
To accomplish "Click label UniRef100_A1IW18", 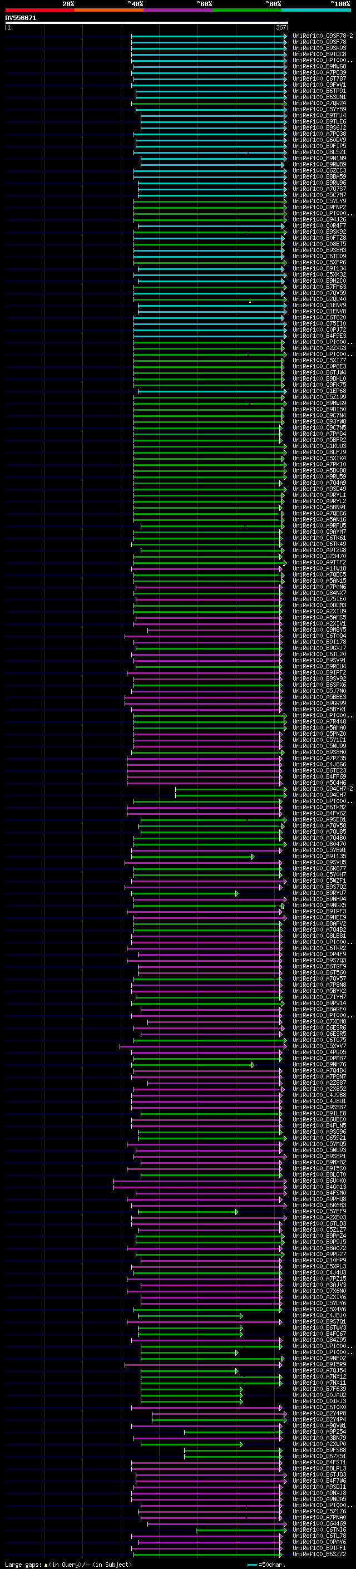I will click(x=319, y=568).
